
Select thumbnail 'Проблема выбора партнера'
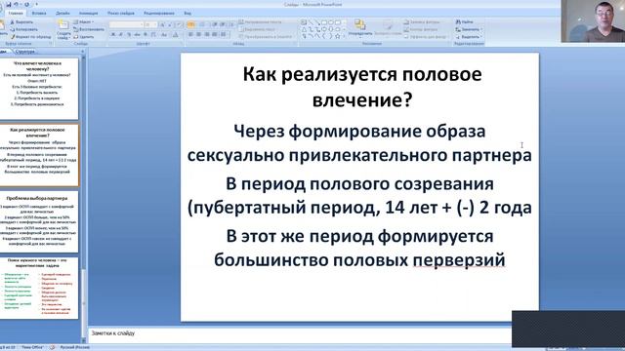39,221
